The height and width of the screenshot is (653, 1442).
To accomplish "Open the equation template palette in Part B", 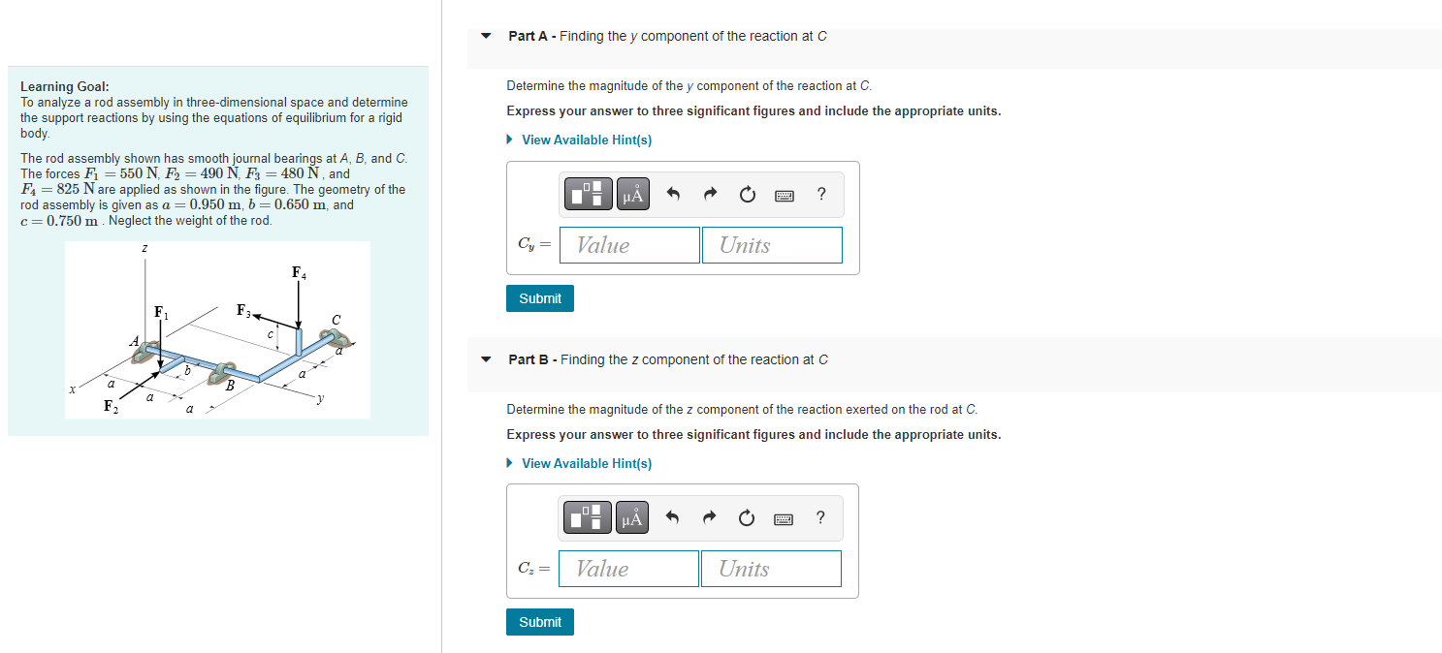I will [586, 516].
